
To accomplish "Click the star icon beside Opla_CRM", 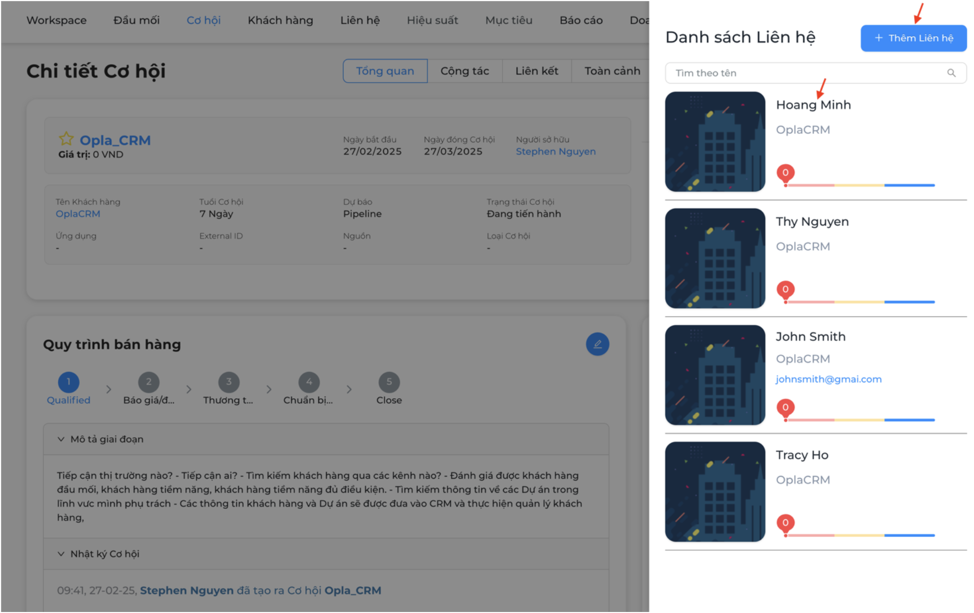I will 66,138.
